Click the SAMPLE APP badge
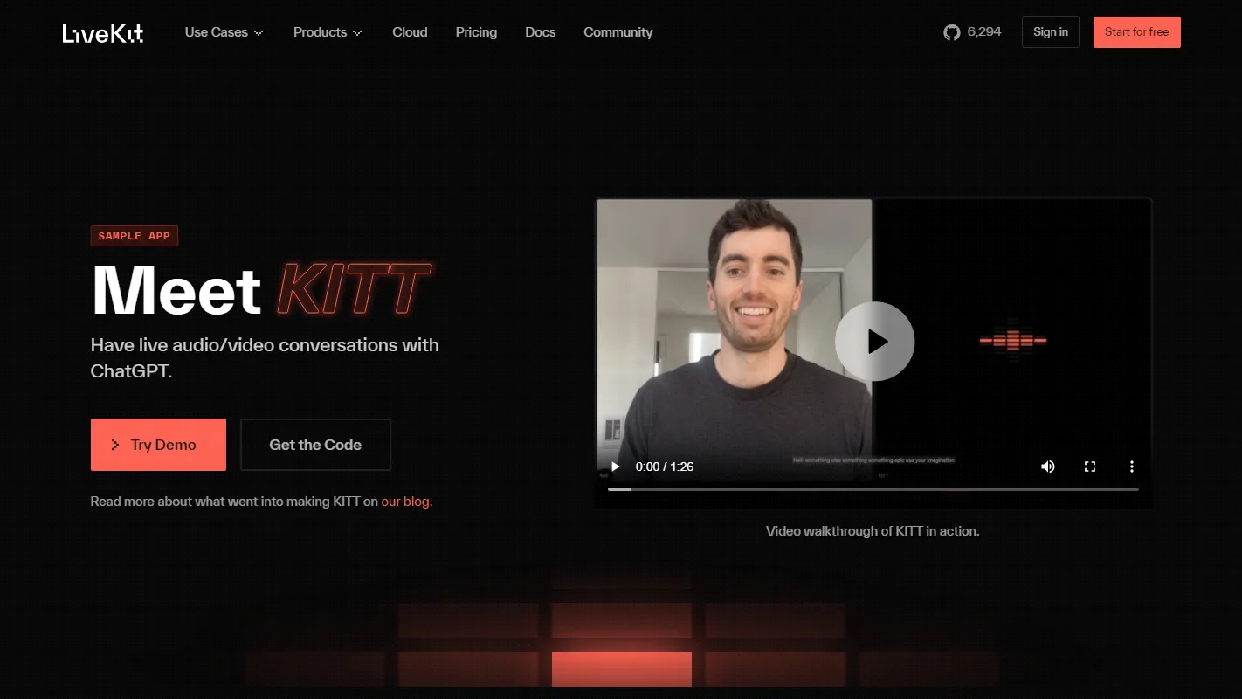Viewport: 1242px width, 699px height. click(x=135, y=235)
